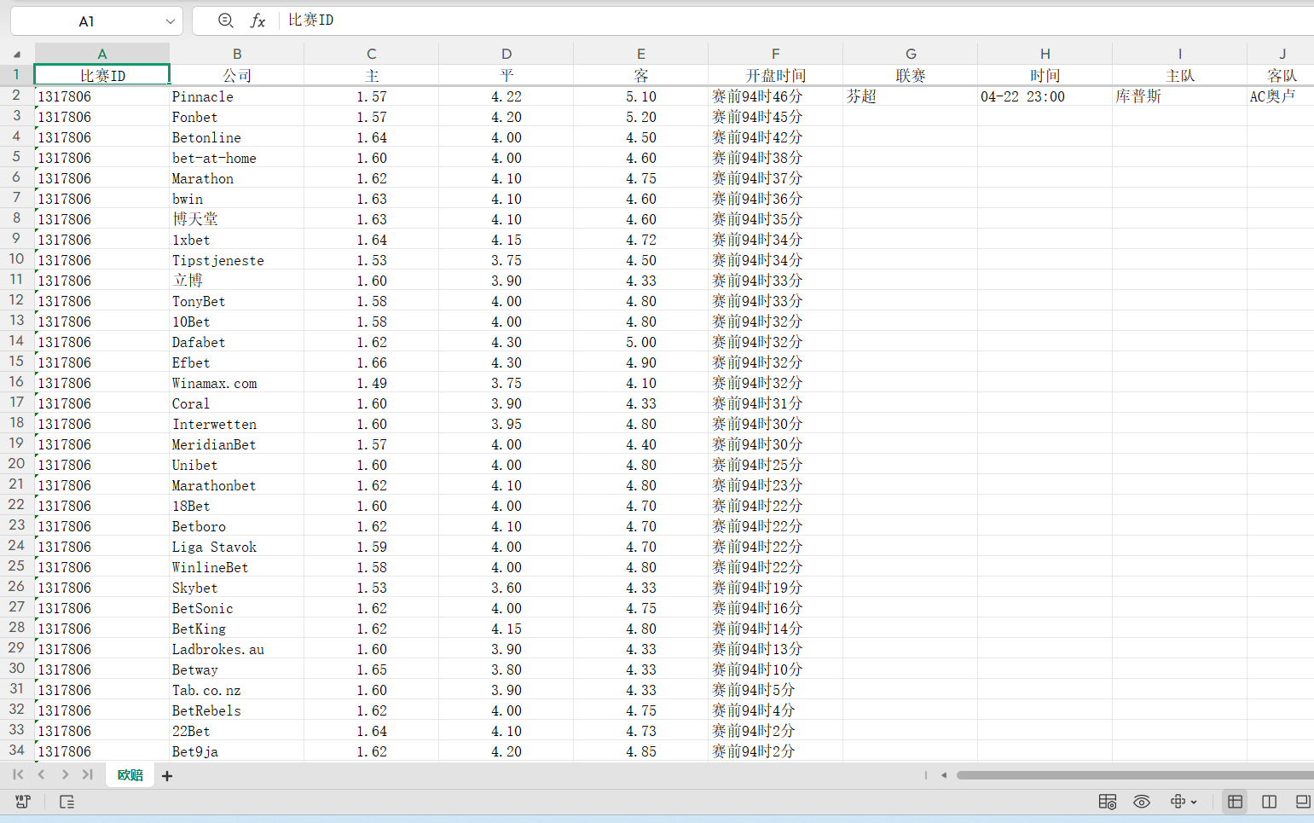
Task: Go to the next sheet arrow
Action: point(65,774)
